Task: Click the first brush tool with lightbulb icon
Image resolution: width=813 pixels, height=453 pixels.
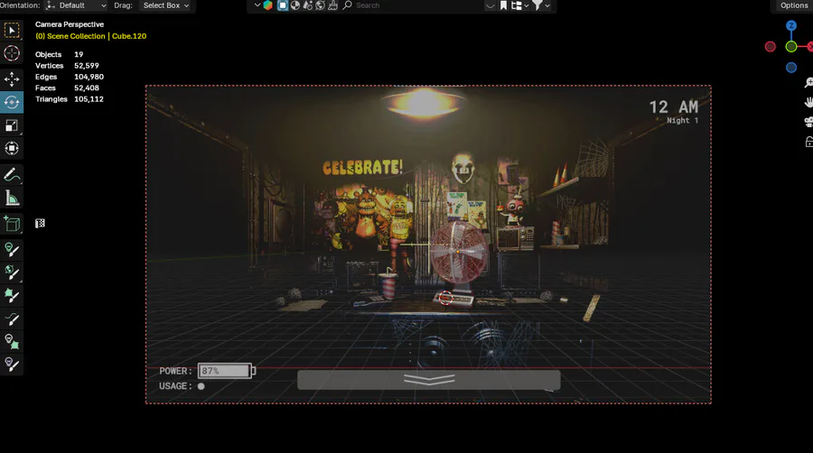Action: [12, 250]
